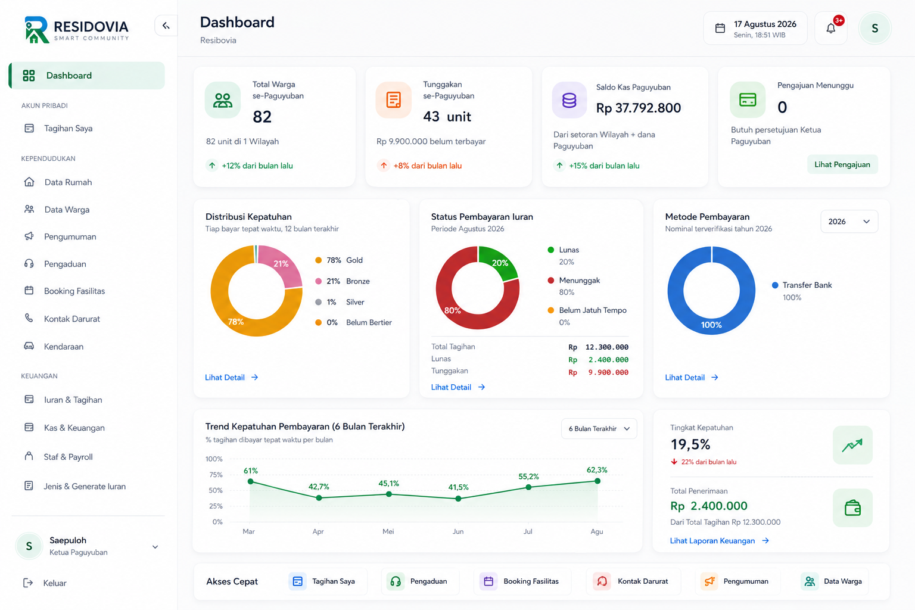Open the notification bell

(x=830, y=28)
